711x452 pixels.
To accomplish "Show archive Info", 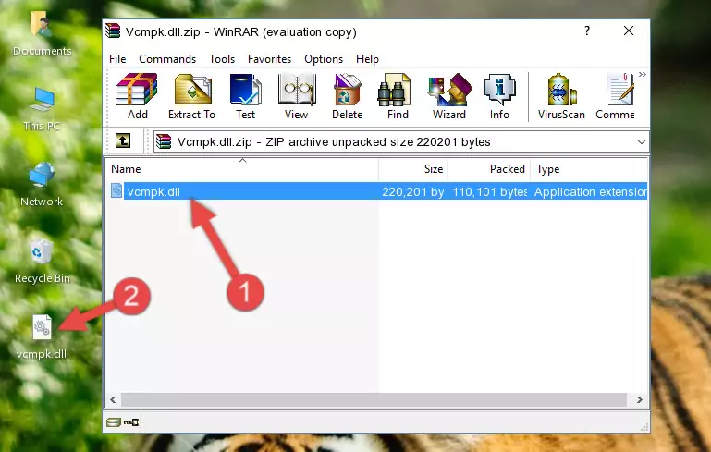I will [x=499, y=96].
